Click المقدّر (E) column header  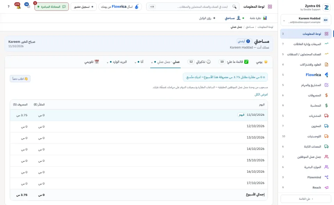point(39,105)
